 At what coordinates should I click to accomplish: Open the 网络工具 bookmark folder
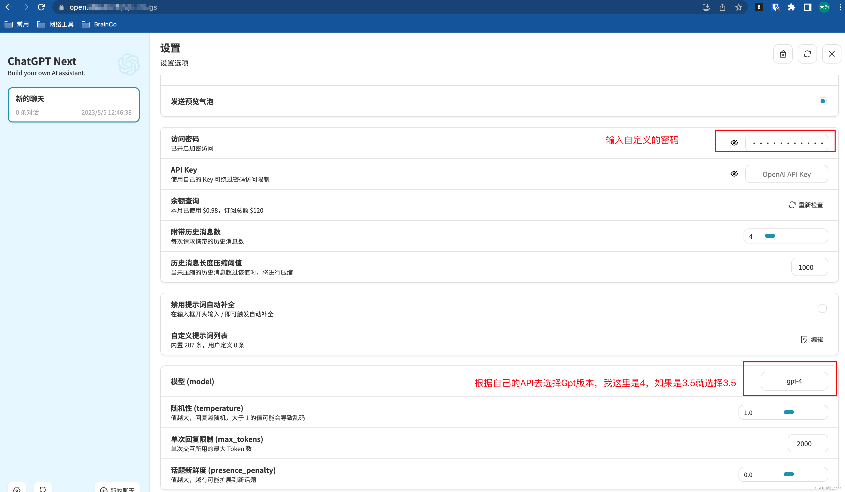(55, 24)
